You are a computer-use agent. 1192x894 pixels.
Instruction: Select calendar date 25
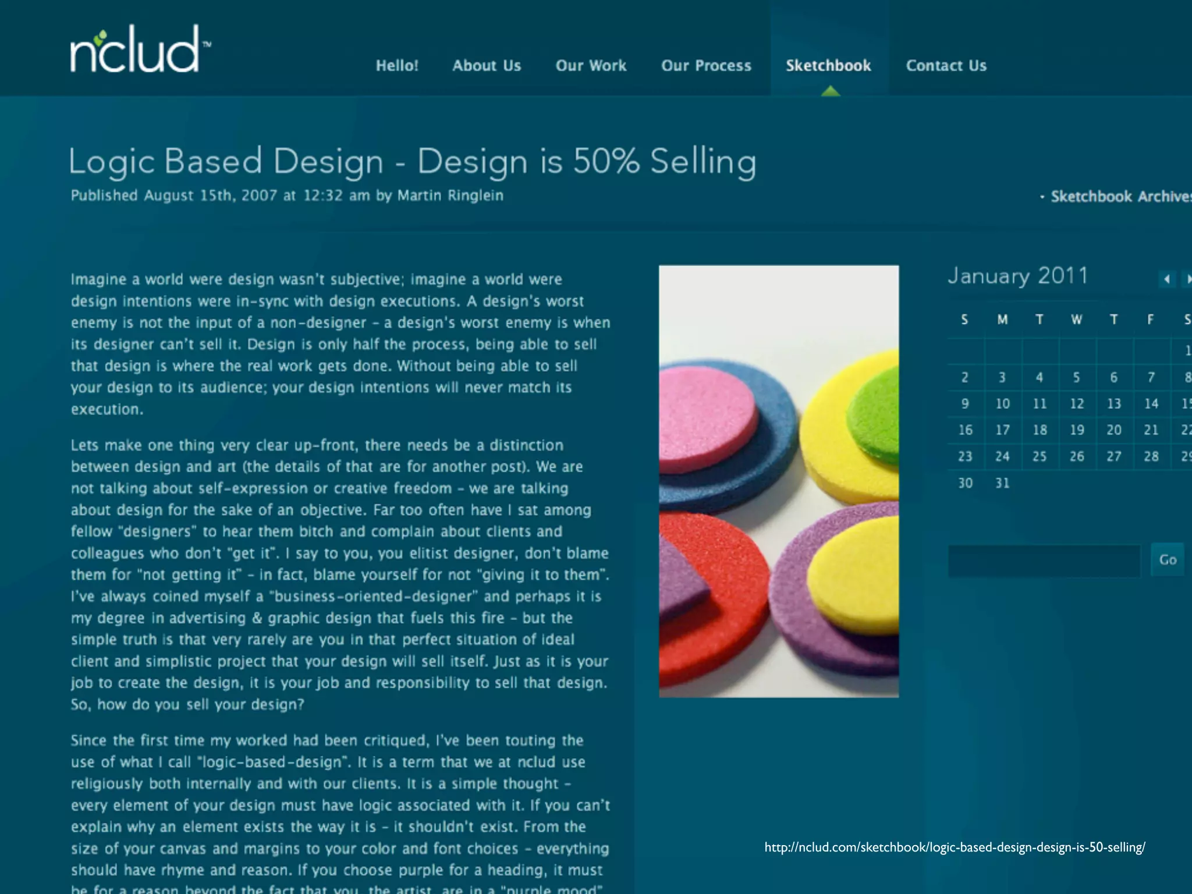click(x=1040, y=456)
